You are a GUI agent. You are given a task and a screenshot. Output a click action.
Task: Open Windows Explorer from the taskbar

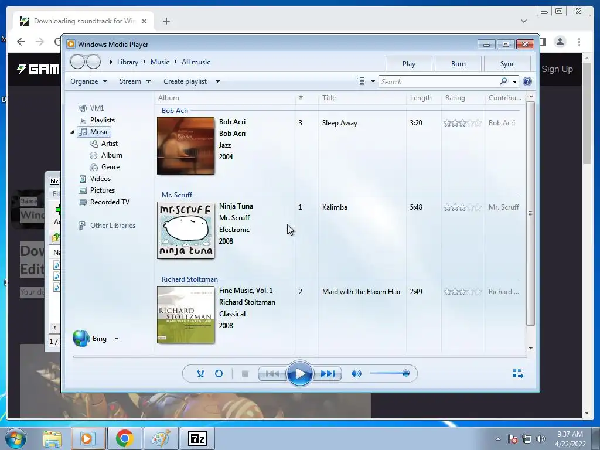pyautogui.click(x=52, y=438)
